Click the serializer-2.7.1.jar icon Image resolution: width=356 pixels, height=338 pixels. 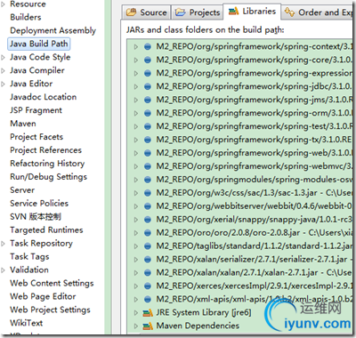(148, 260)
